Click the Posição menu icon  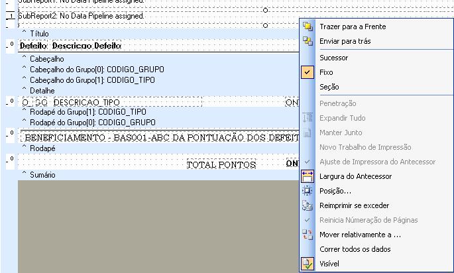coord(308,191)
